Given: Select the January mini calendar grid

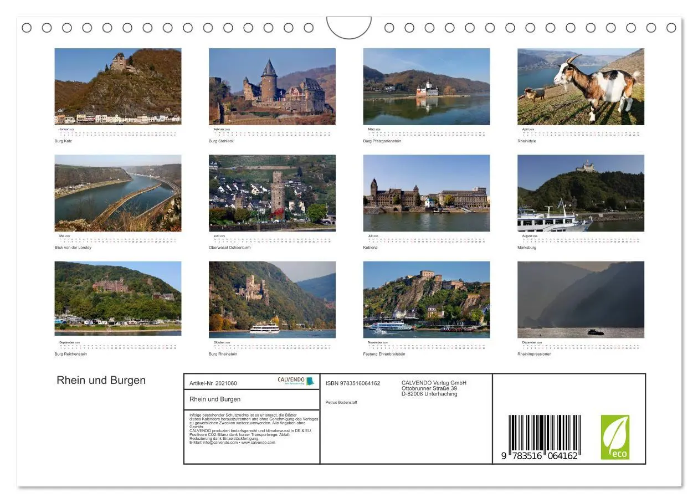Looking at the screenshot, I should [119, 132].
